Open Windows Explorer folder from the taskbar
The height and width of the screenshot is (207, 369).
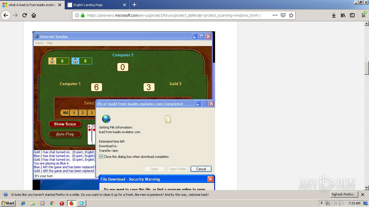33,203
